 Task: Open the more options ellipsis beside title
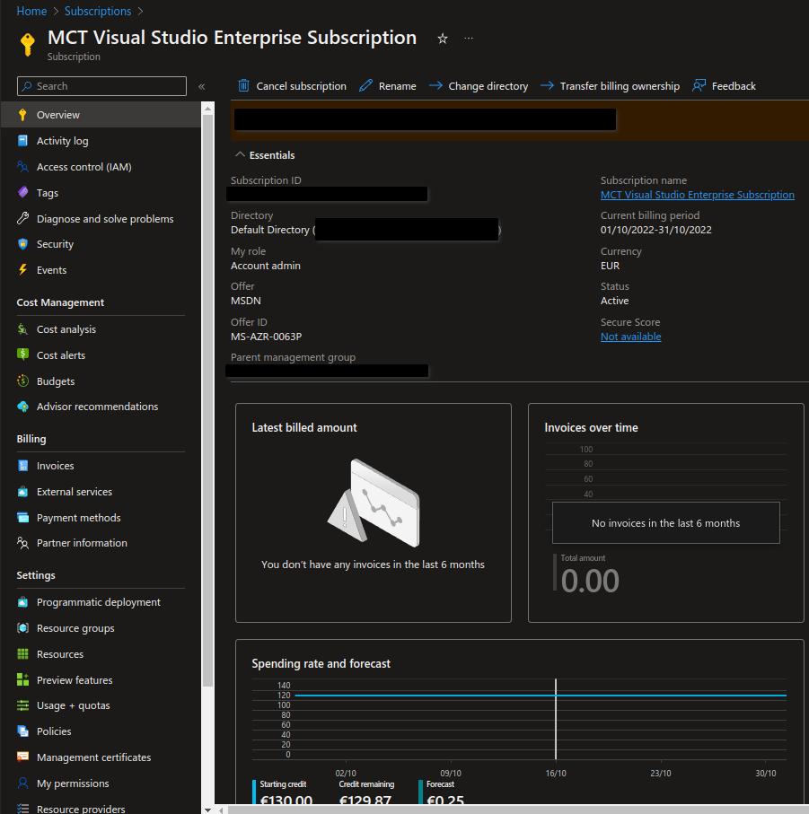pyautogui.click(x=469, y=38)
